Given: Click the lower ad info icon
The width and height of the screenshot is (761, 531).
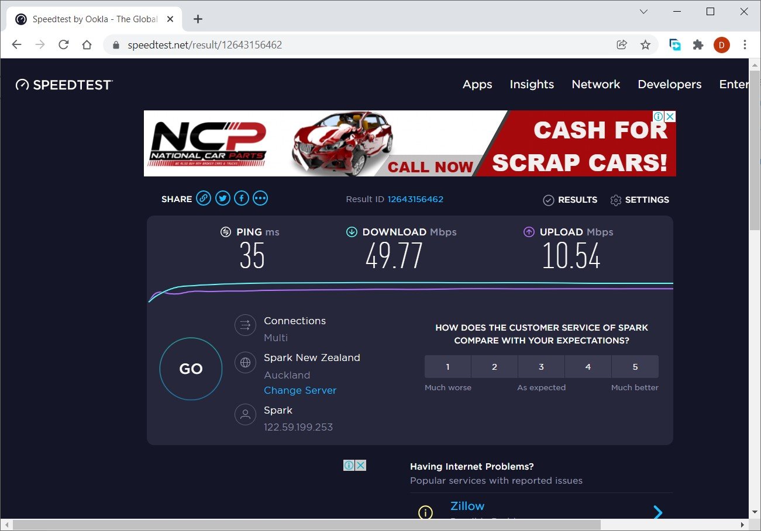Looking at the screenshot, I should click(x=348, y=465).
